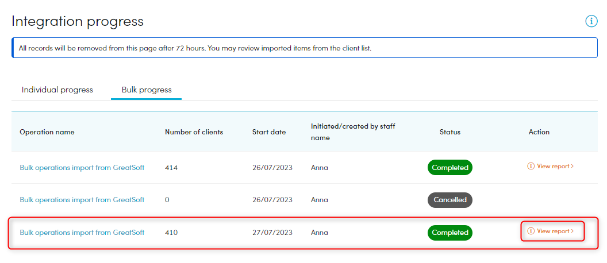Click the Operation name column header

[47, 132]
